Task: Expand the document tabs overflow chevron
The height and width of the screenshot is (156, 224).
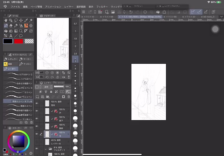Action: [x=221, y=17]
